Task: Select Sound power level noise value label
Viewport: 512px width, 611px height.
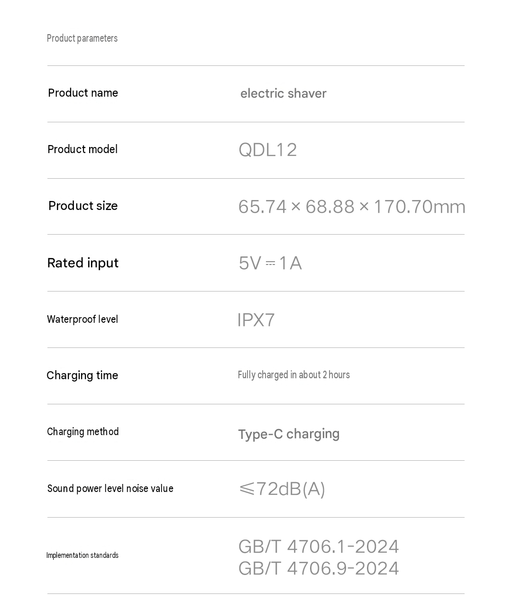Action: tap(110, 489)
